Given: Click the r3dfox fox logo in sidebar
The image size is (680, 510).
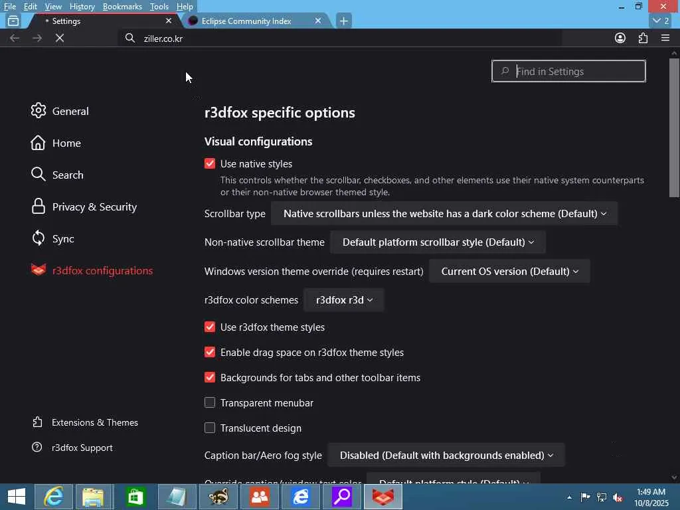Looking at the screenshot, I should (38, 270).
